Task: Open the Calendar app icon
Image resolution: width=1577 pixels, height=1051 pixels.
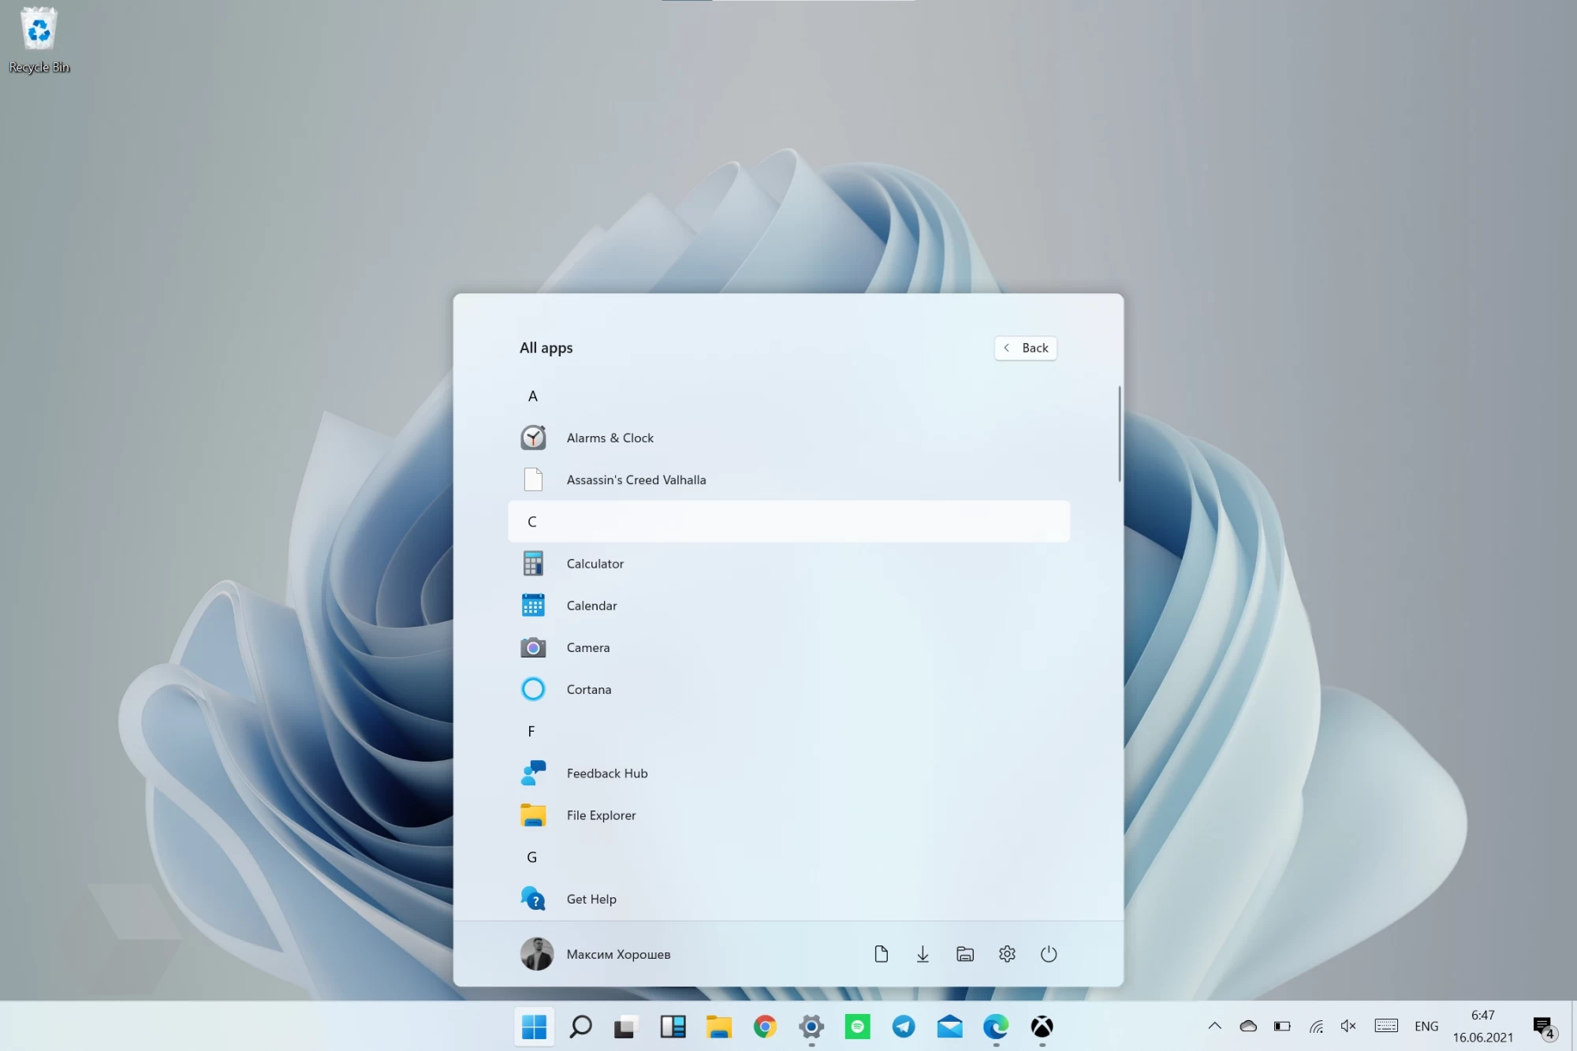Action: (533, 606)
